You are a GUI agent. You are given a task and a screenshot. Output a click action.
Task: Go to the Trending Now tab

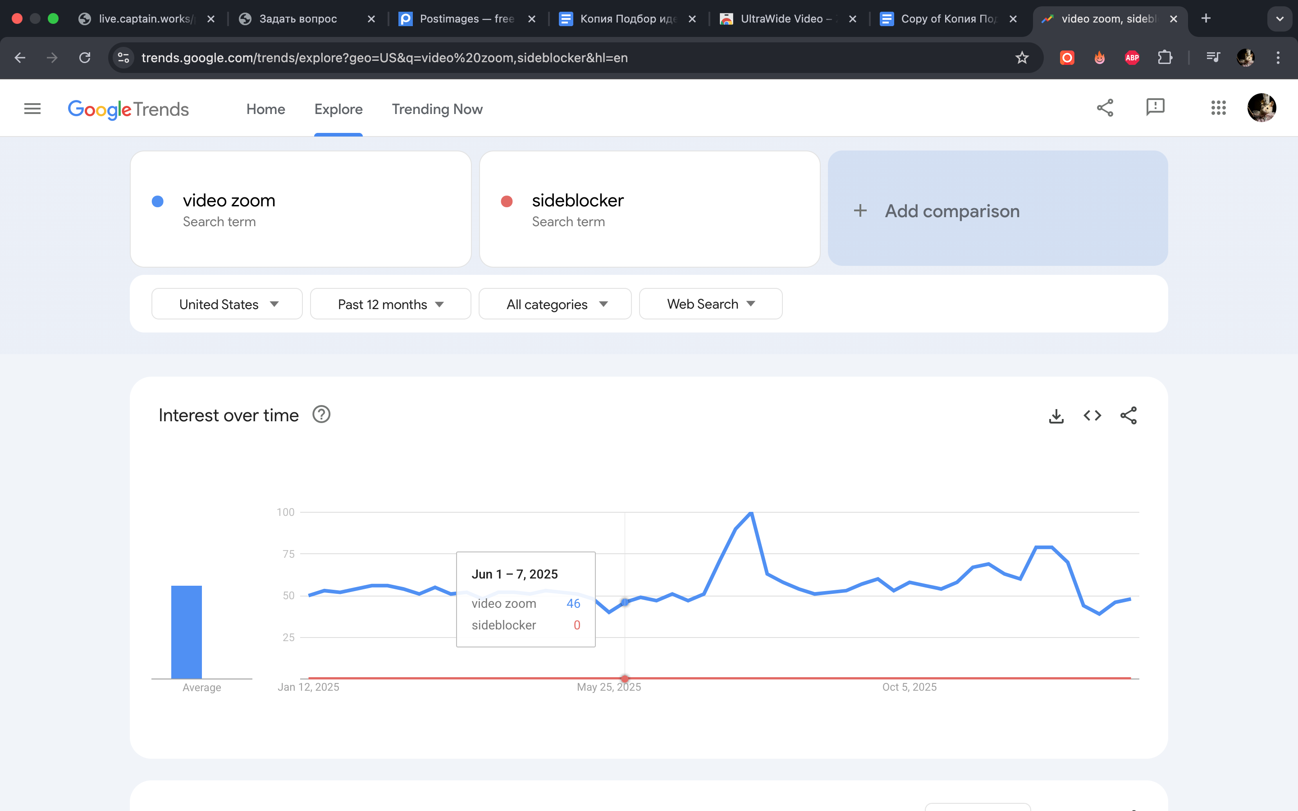pos(437,109)
